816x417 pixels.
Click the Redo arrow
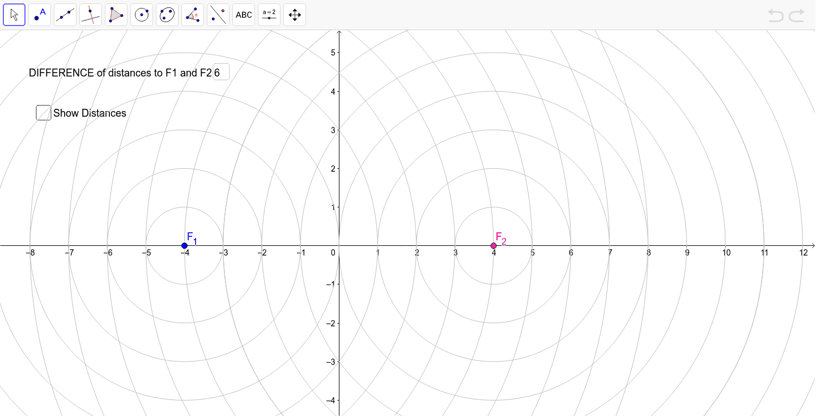point(797,15)
